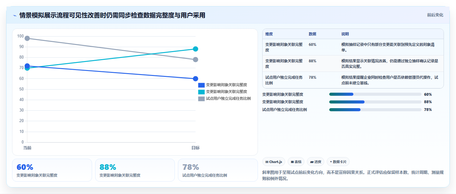Select the 数据卡片 chip
This screenshot has height=194, width=456.
coord(338,162)
